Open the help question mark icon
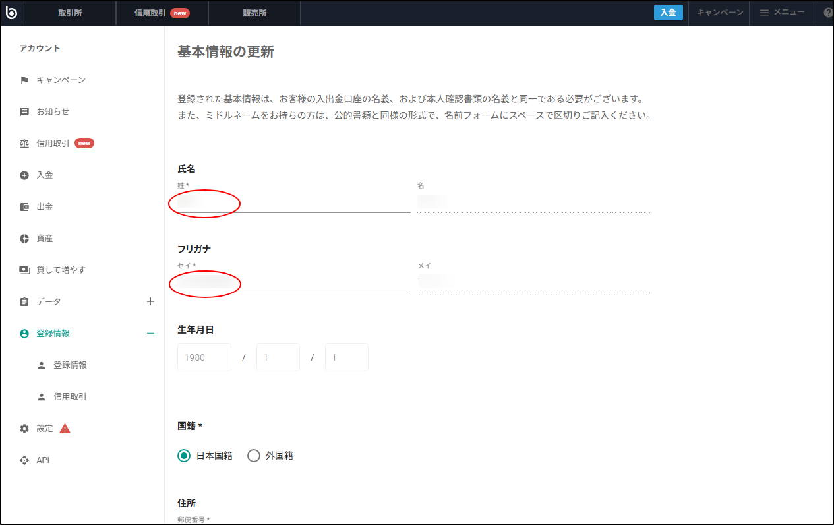Viewport: 834px width, 525px height. click(x=828, y=13)
